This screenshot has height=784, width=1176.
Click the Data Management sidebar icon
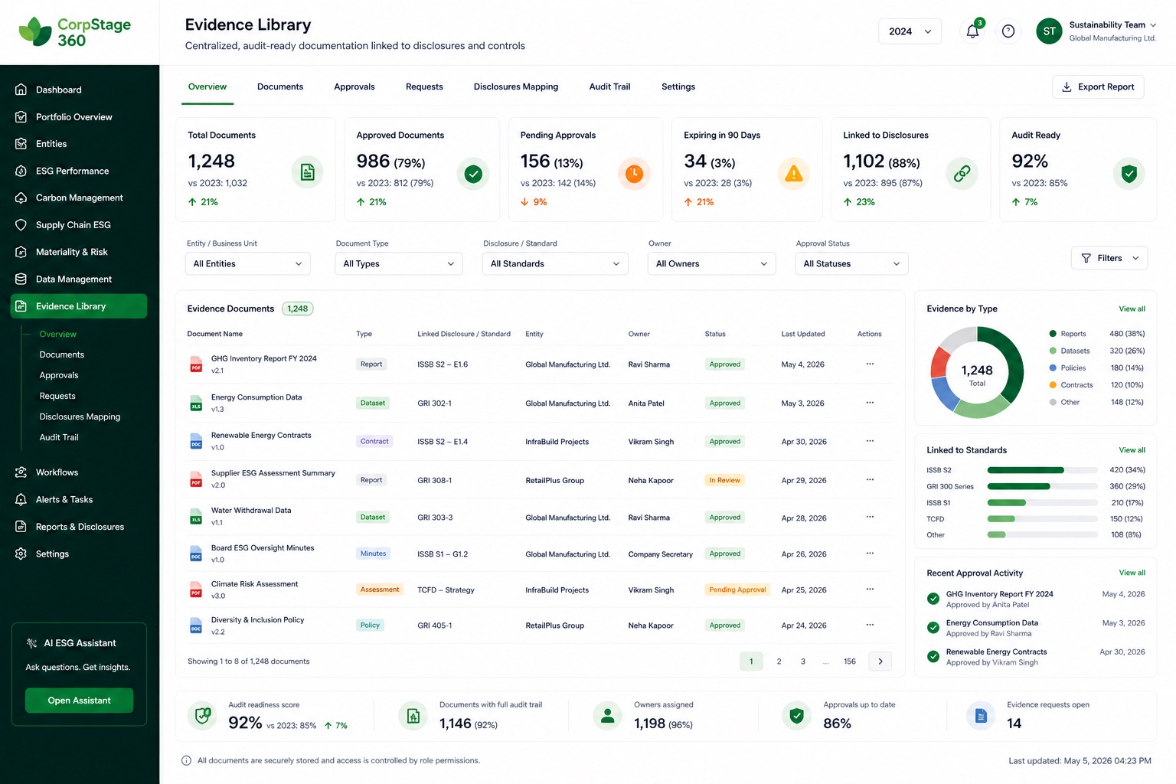(x=21, y=279)
